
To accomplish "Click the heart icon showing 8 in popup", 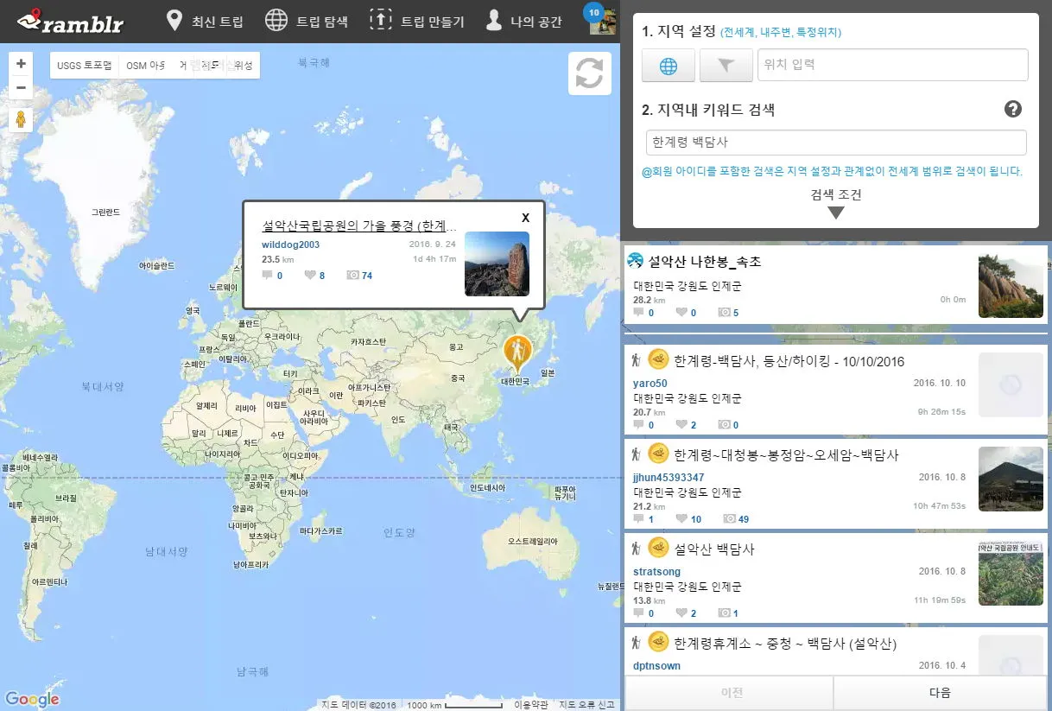I will 310,275.
